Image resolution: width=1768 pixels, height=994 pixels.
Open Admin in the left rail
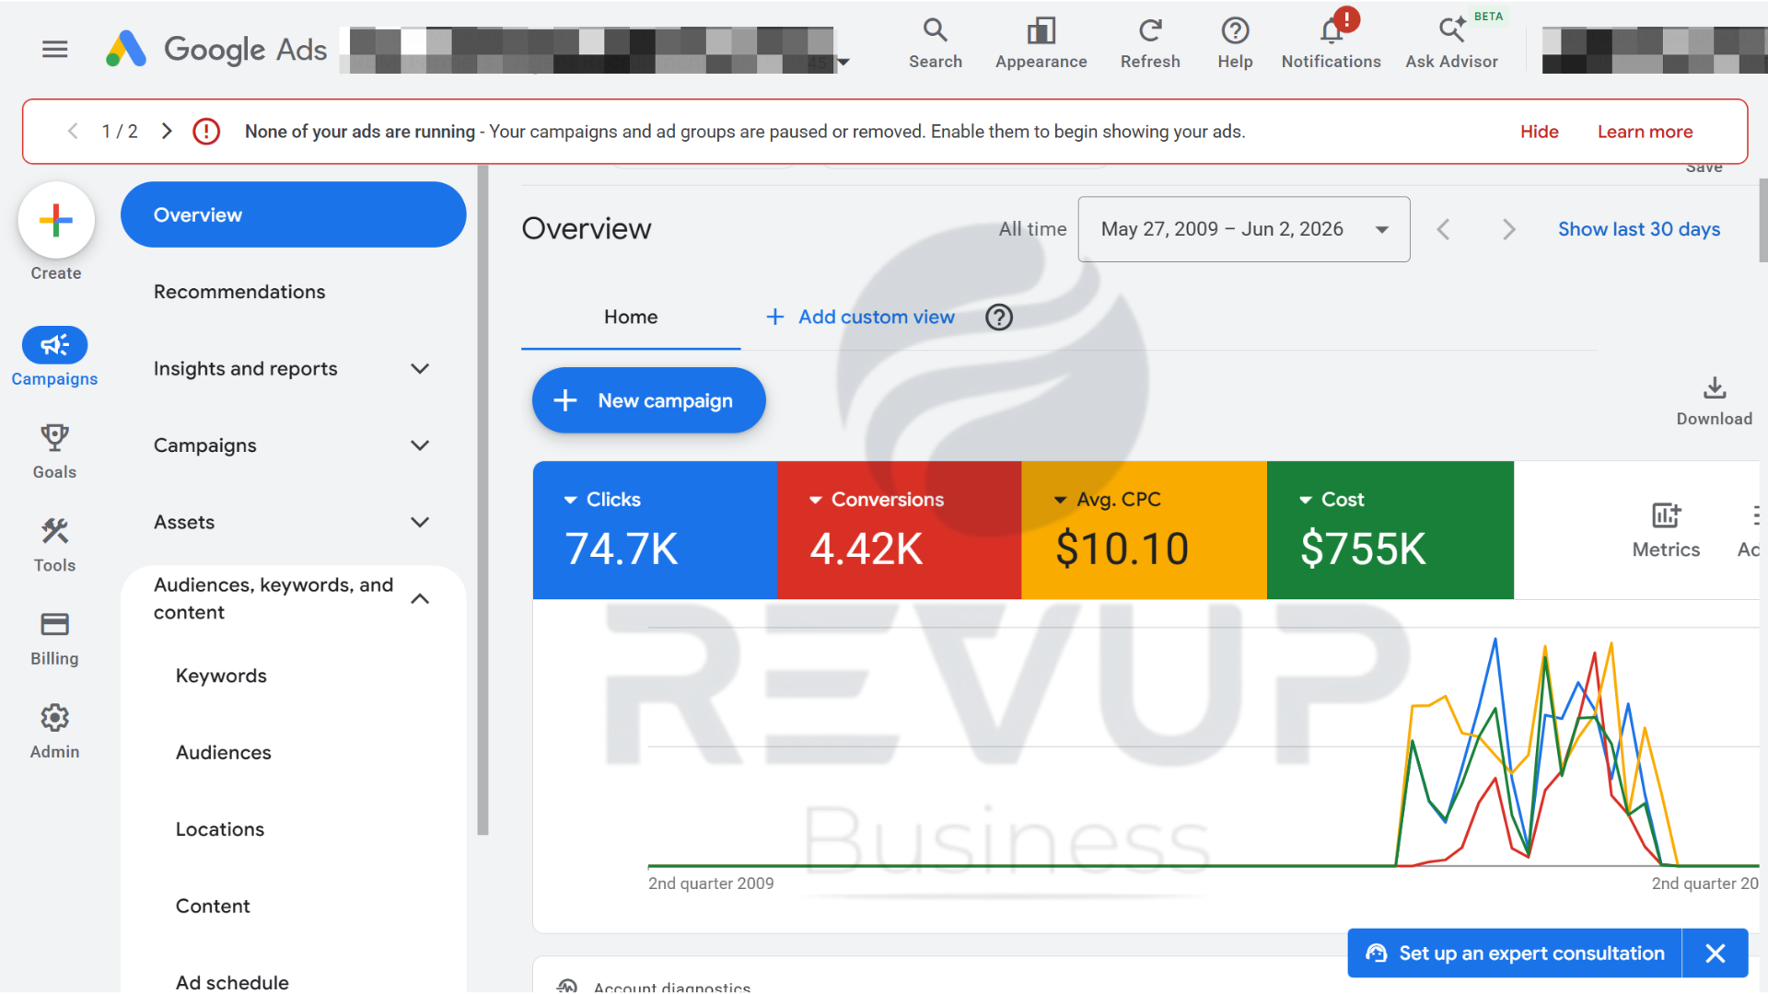54,733
